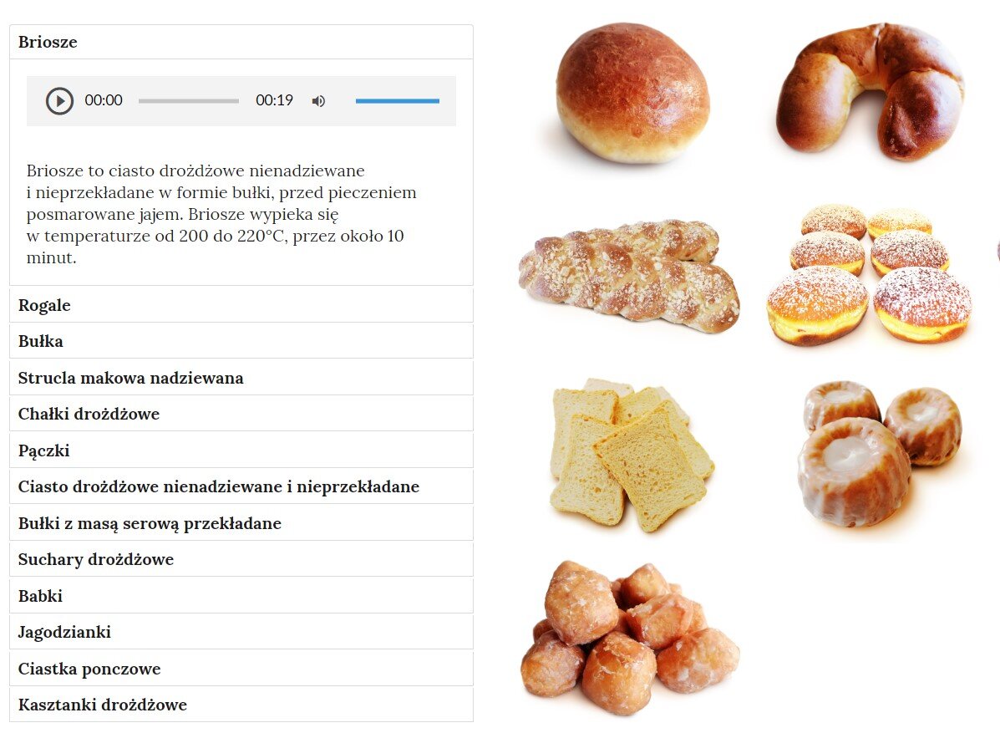Open the Pączki accordion item

pos(241,450)
